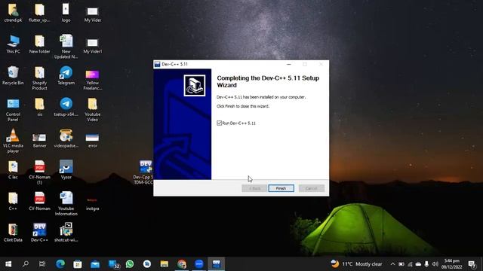The width and height of the screenshot is (483, 271).
Task: Select the flutter_vp folder on desktop
Action: [39, 13]
